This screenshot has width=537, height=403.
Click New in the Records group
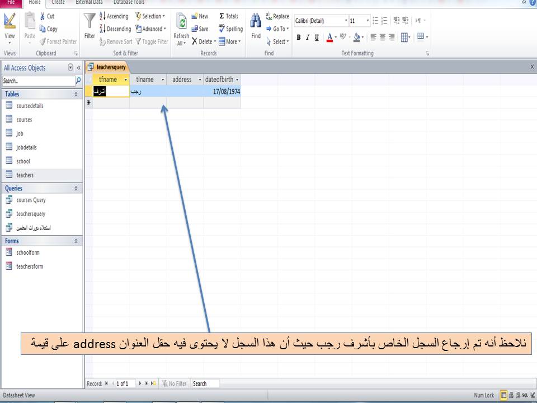(x=199, y=16)
